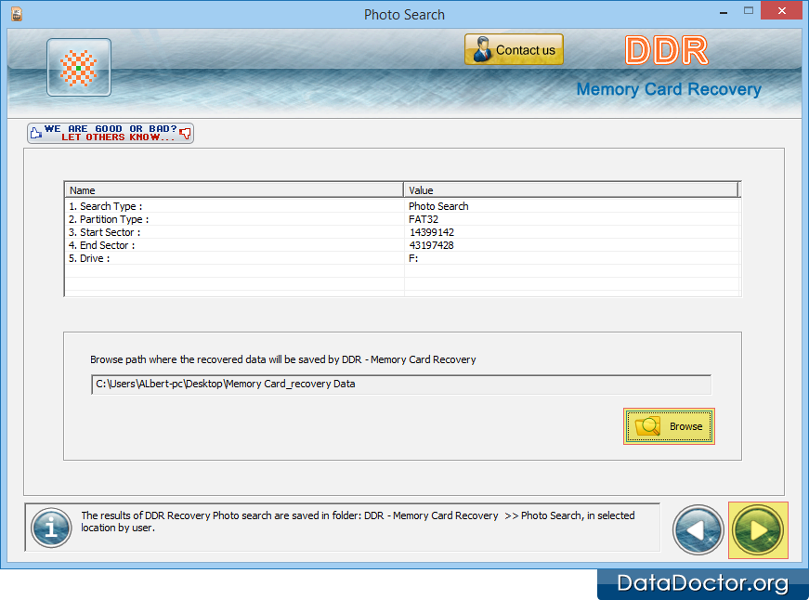Click the folder-search icon on the Browse button
This screenshot has width=809, height=600.
[649, 426]
